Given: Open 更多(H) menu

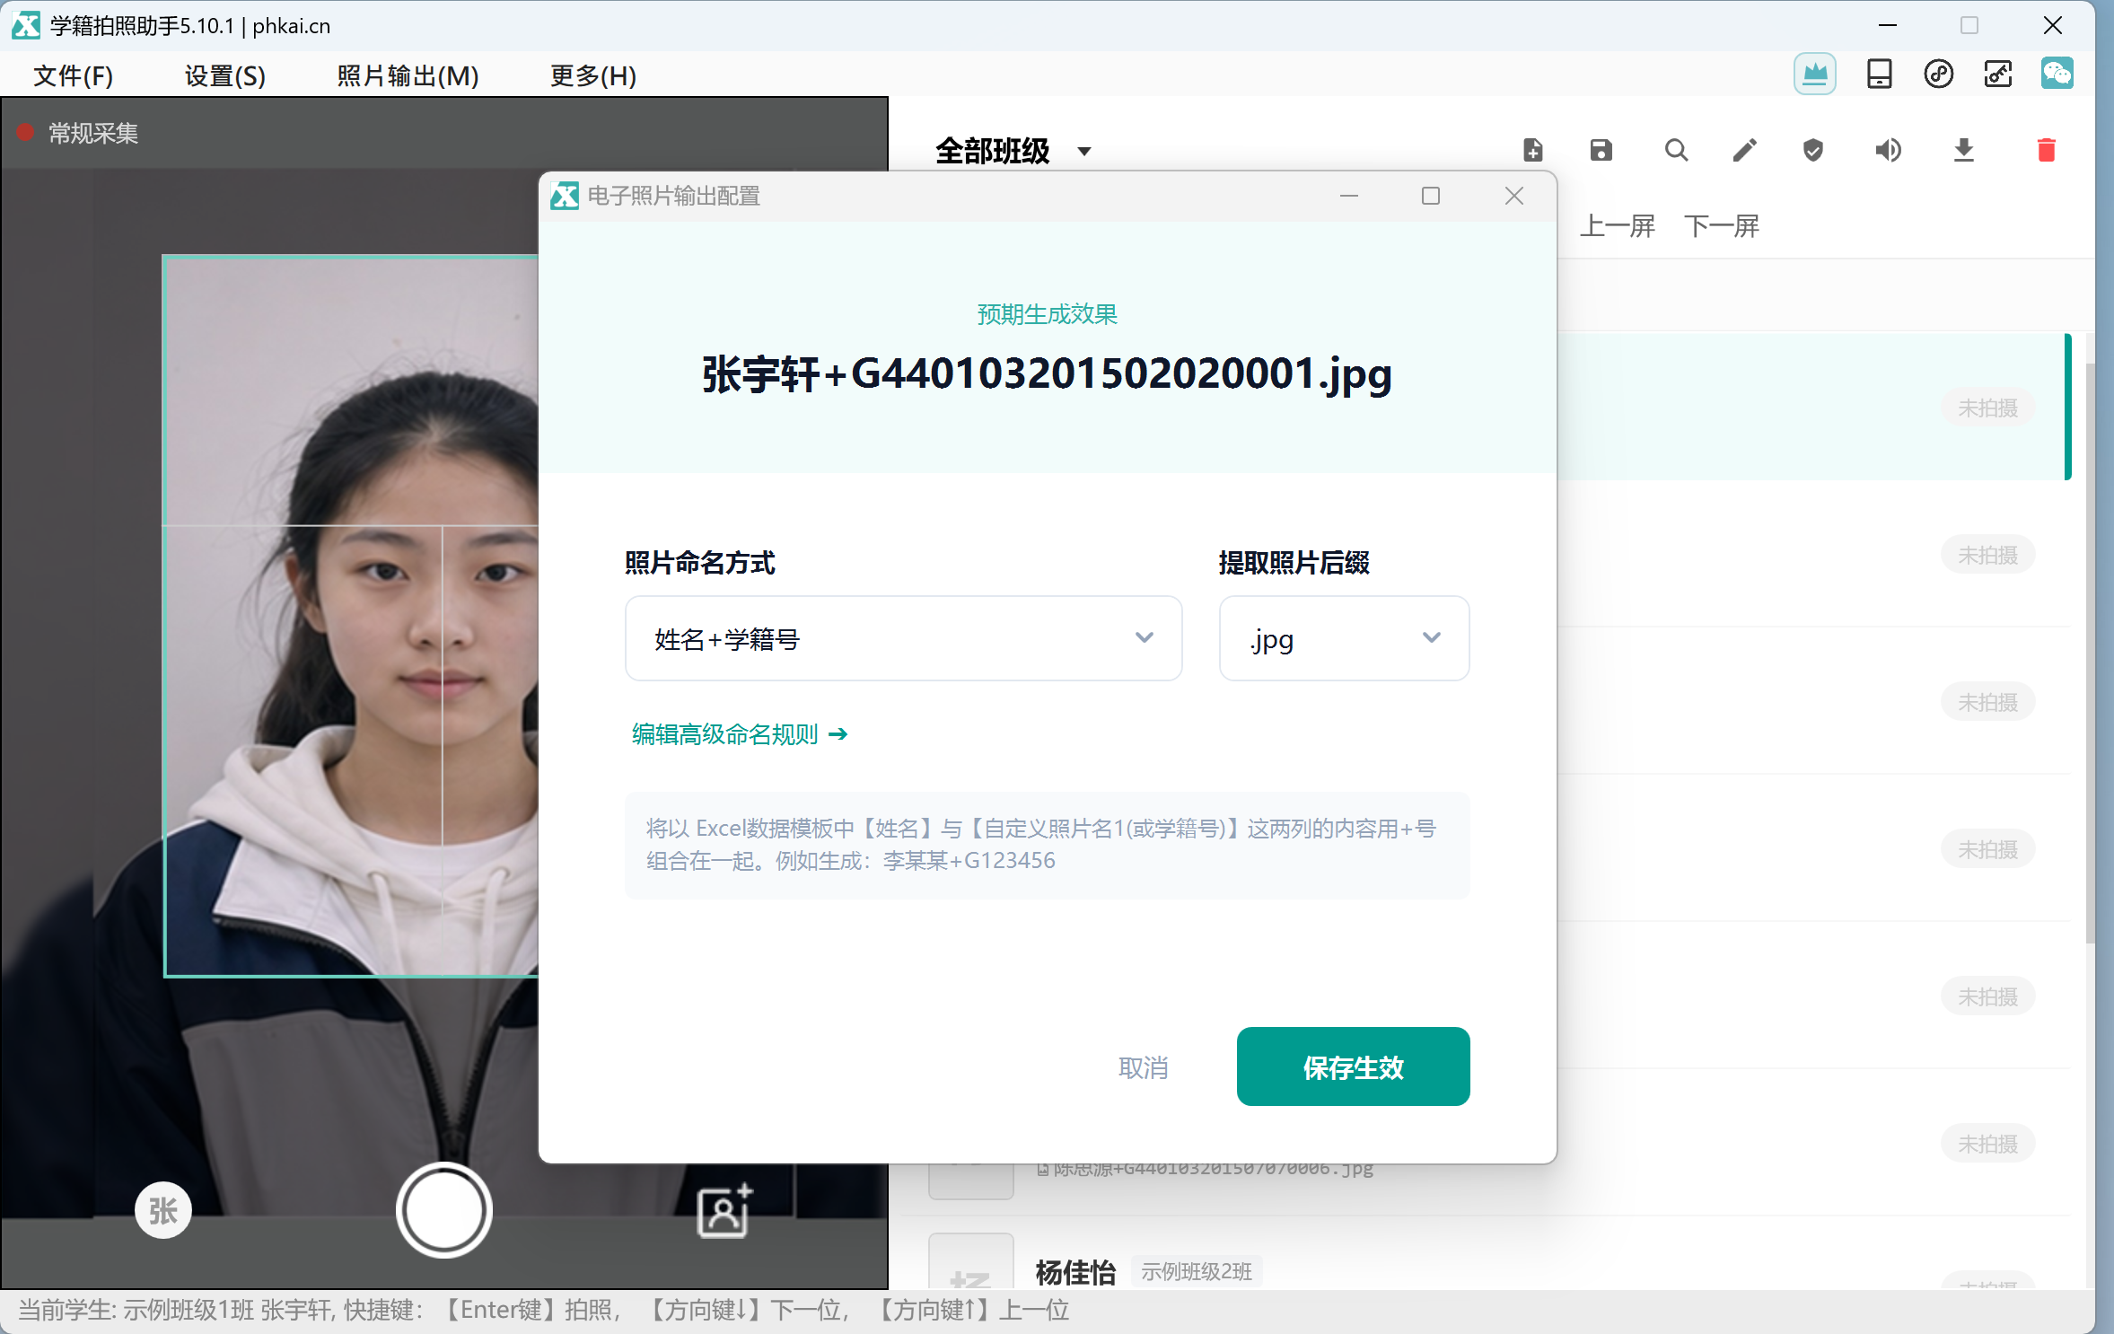Looking at the screenshot, I should point(592,75).
